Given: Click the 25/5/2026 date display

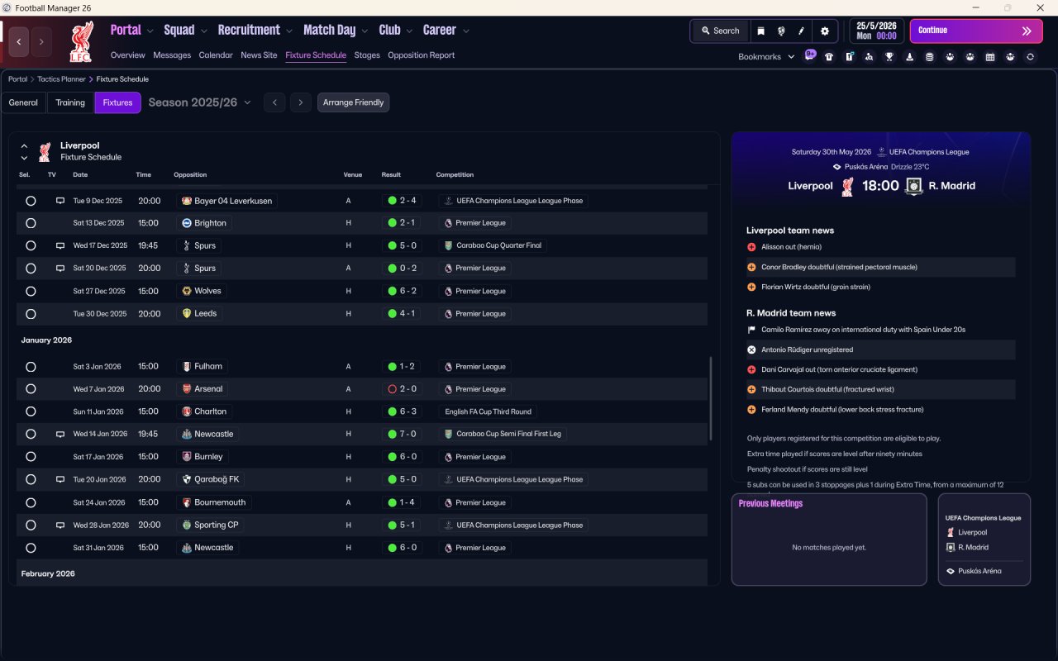Looking at the screenshot, I should click(877, 31).
